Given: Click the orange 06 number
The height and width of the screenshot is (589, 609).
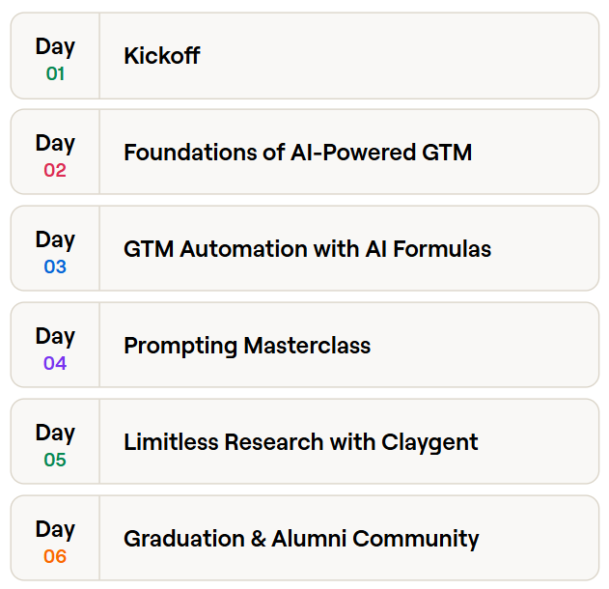Looking at the screenshot, I should tap(55, 557).
